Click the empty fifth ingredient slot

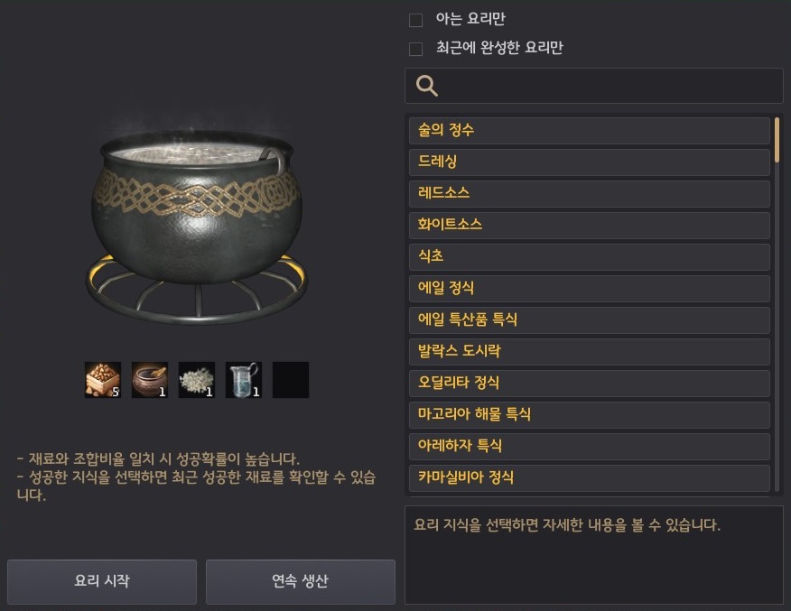coord(291,380)
